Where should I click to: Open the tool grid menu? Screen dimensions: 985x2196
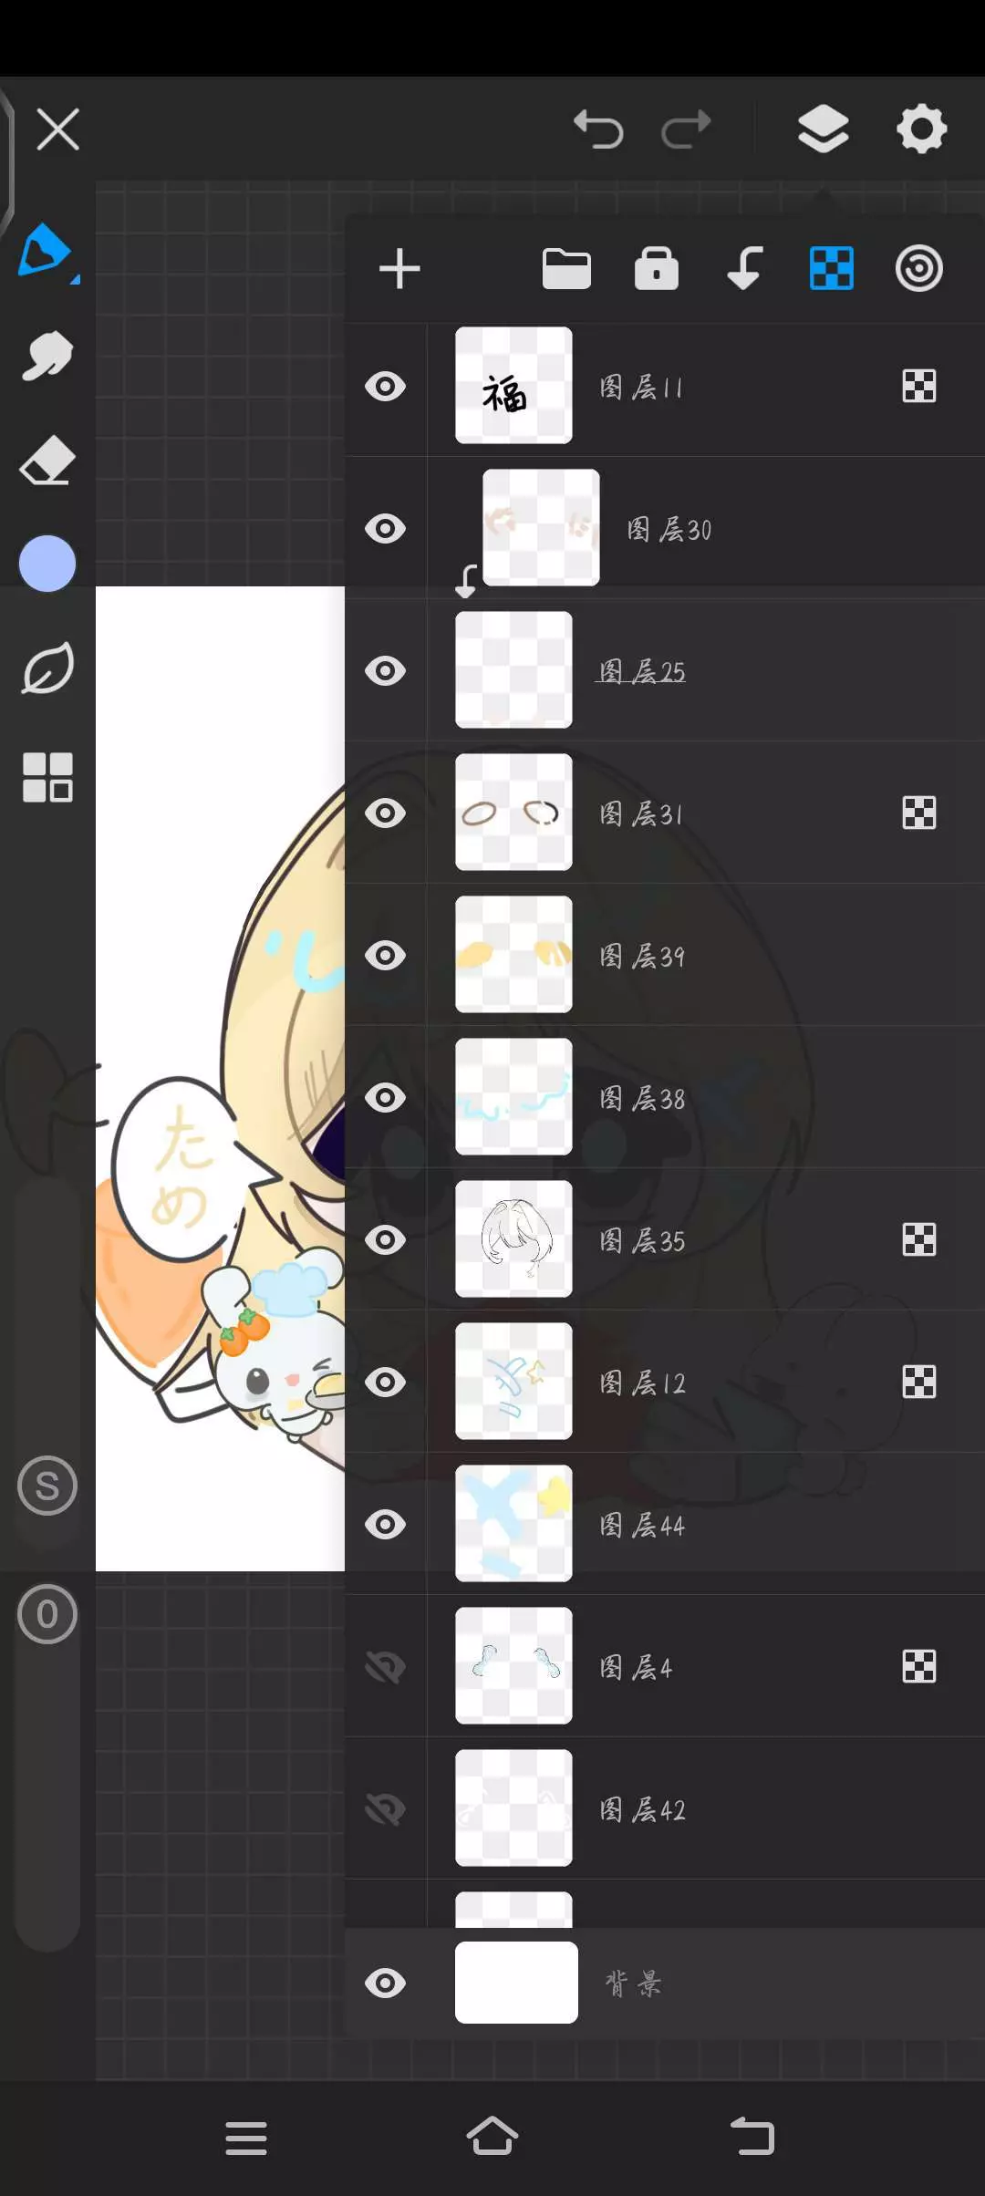pyautogui.click(x=47, y=777)
